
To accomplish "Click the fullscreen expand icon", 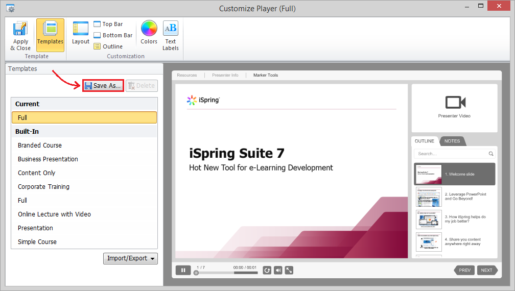I will click(x=289, y=271).
